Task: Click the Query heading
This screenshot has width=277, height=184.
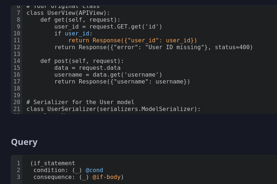Action: click(x=24, y=142)
